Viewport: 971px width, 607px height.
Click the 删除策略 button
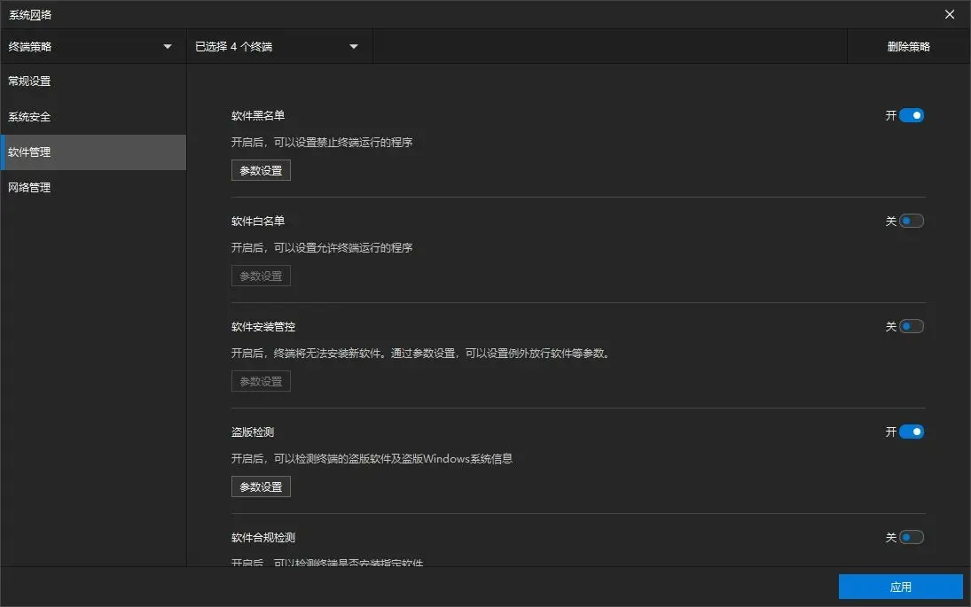pyautogui.click(x=908, y=47)
